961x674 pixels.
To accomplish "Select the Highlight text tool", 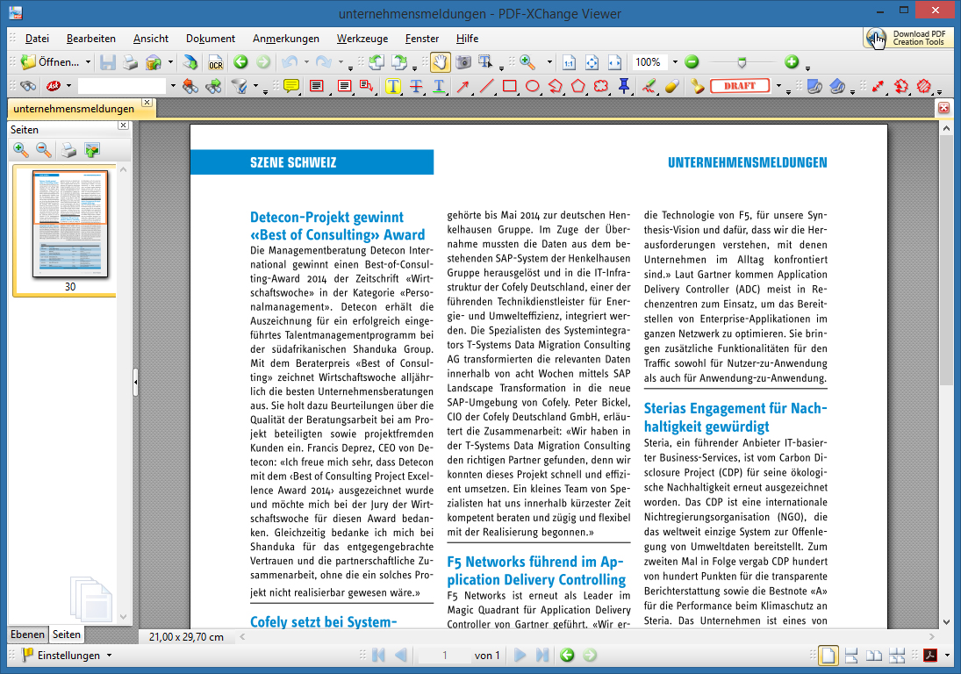I will [x=393, y=86].
